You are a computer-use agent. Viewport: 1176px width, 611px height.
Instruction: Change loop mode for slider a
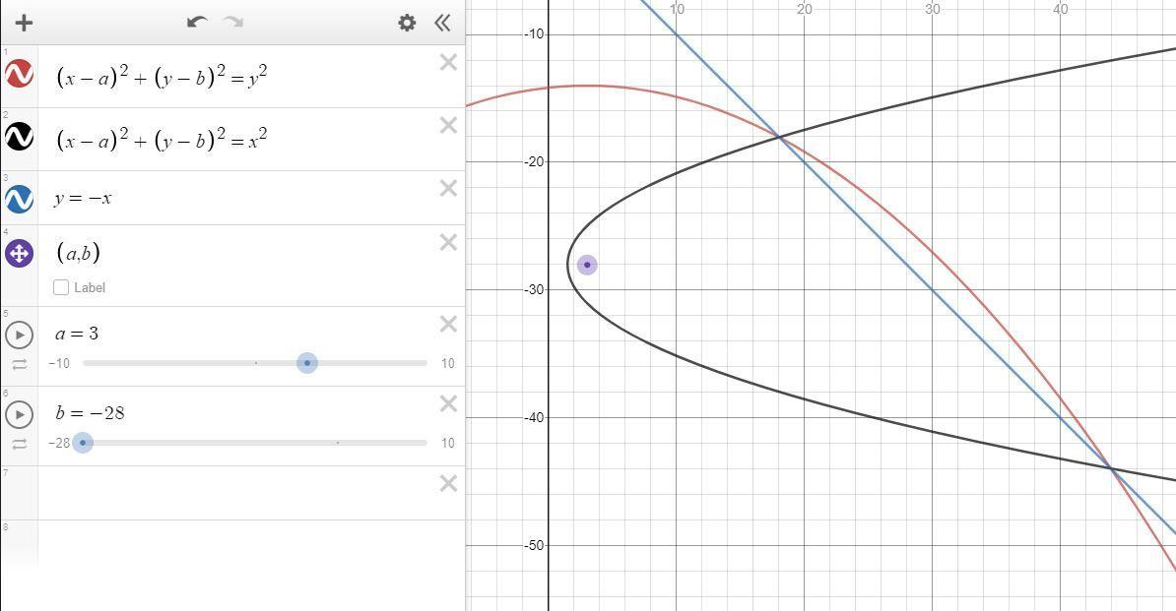coord(20,365)
